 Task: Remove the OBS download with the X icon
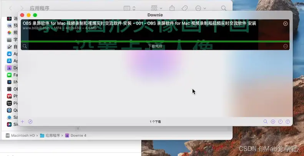[286, 24]
